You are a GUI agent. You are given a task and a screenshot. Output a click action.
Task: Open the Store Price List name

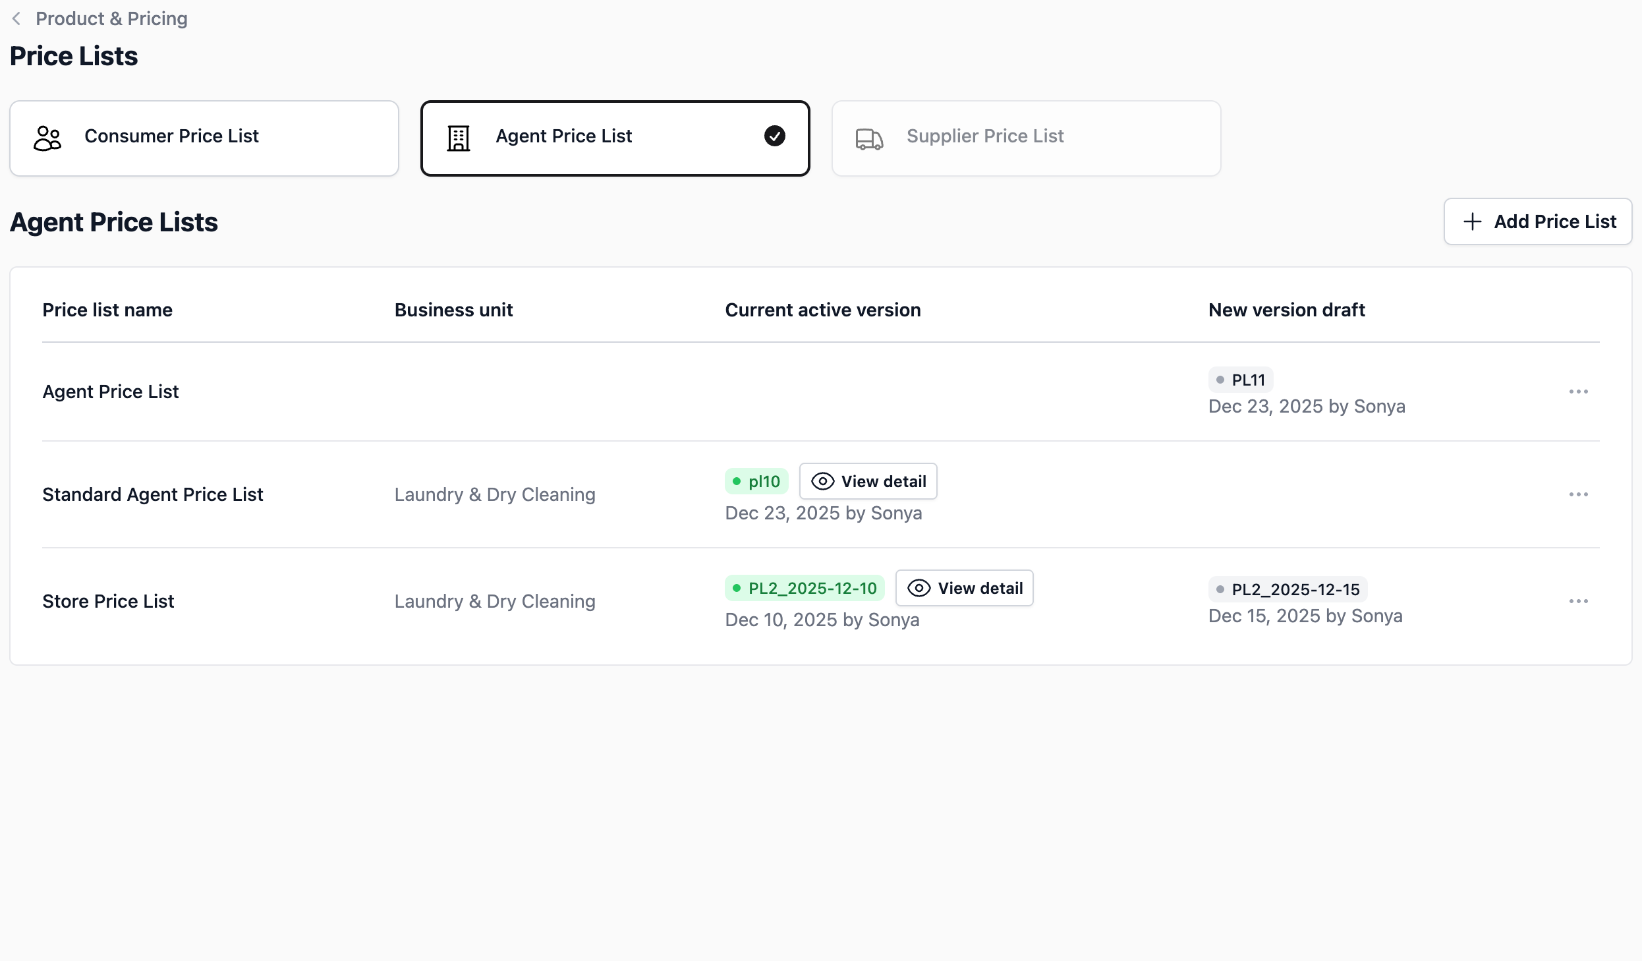(x=108, y=601)
